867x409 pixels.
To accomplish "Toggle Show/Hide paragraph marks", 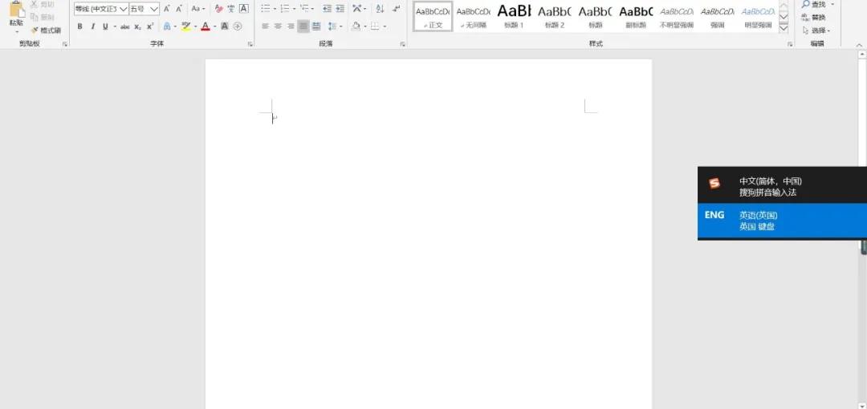I will 396,9.
